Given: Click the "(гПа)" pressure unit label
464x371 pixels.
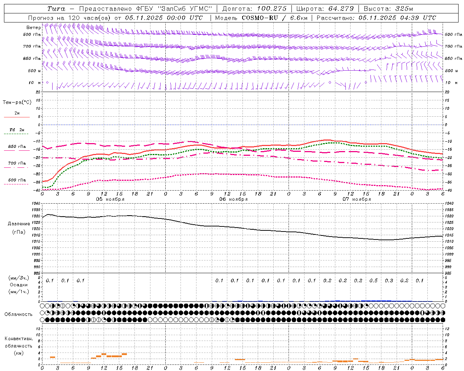Looking at the screenshot, I should pos(19,232).
